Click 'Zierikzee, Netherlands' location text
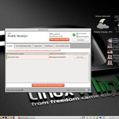This screenshot has height=119, width=119. pos(103,16)
